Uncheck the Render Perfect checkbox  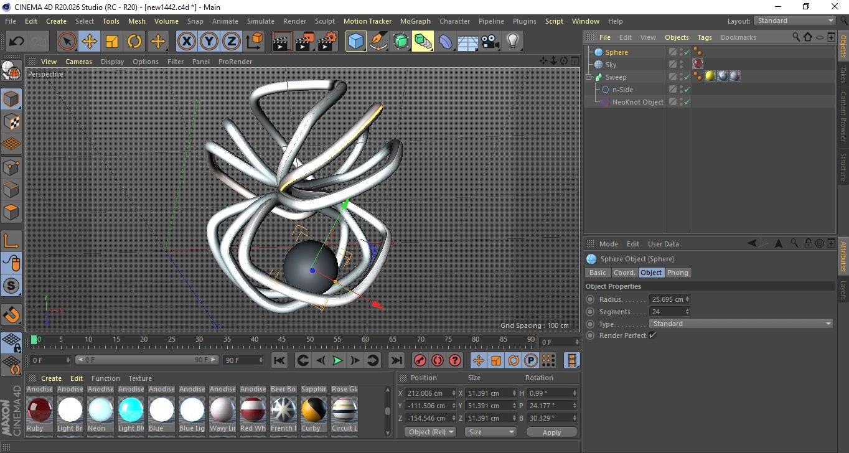coord(652,335)
